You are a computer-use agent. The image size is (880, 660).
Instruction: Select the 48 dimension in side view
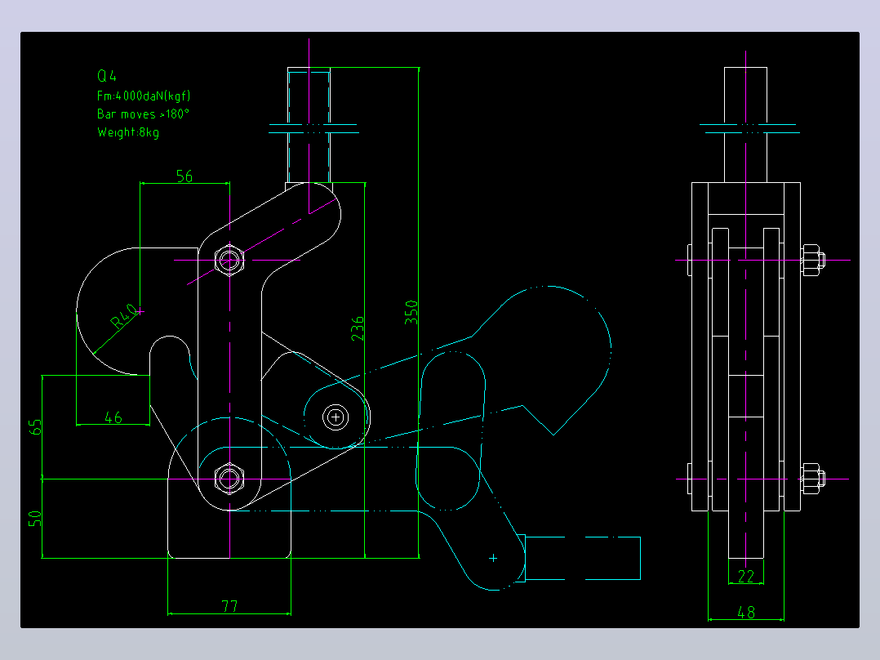point(746,613)
